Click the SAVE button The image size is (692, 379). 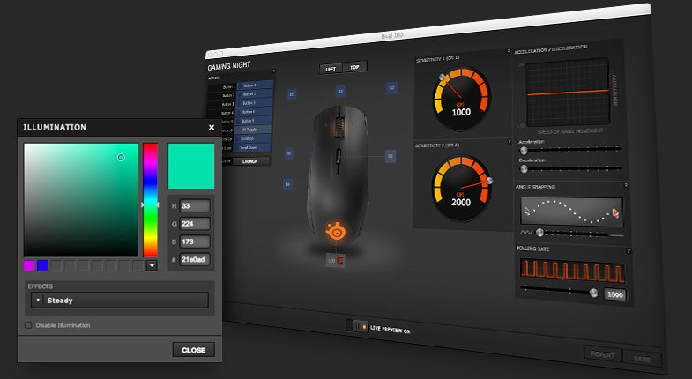pos(642,359)
